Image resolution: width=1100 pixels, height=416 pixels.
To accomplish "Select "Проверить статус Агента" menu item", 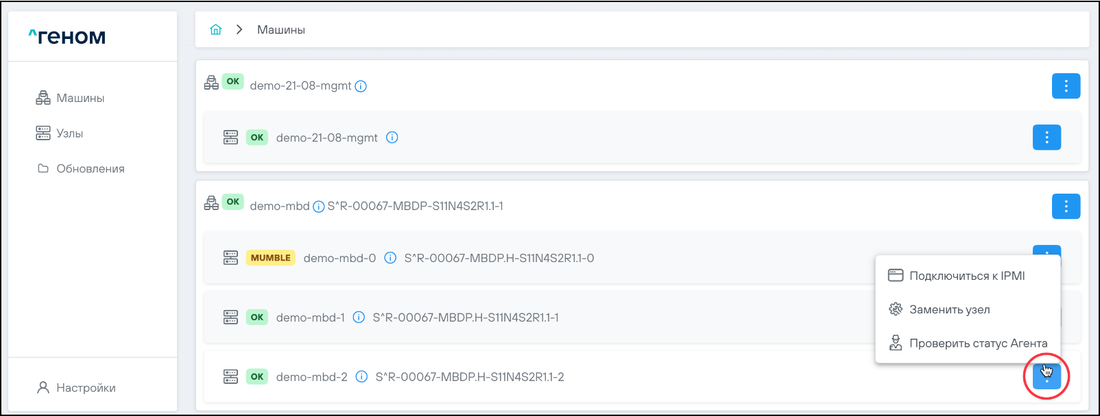I will [978, 343].
